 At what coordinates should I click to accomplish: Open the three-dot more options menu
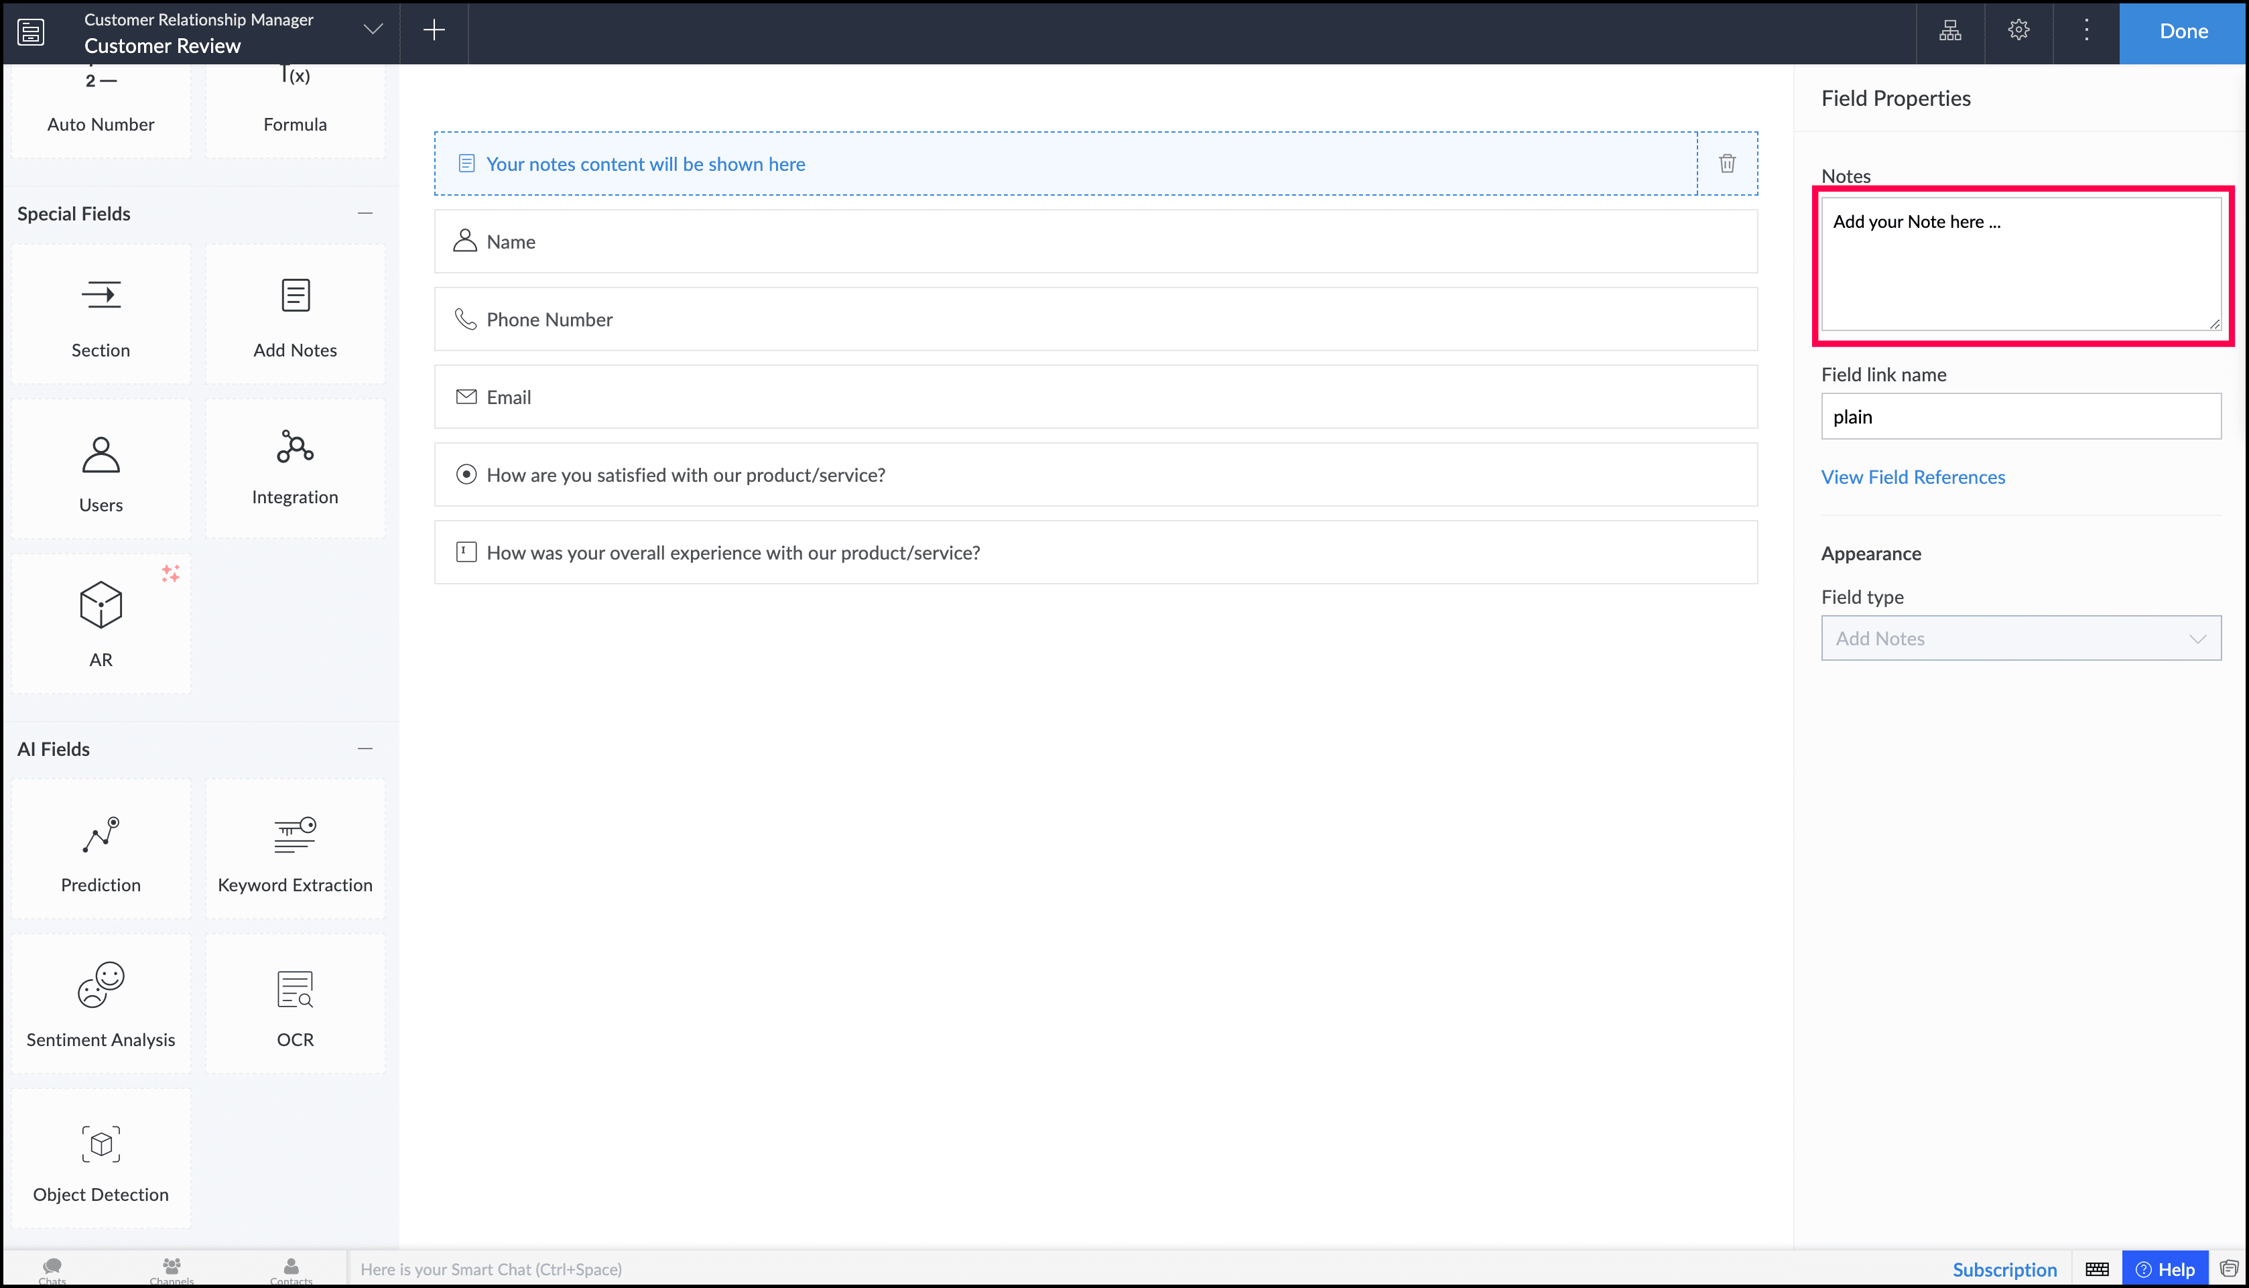click(2086, 31)
